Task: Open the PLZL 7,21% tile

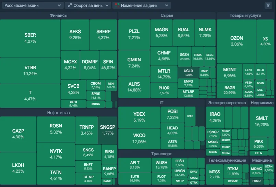Action: pyautogui.click(x=134, y=35)
